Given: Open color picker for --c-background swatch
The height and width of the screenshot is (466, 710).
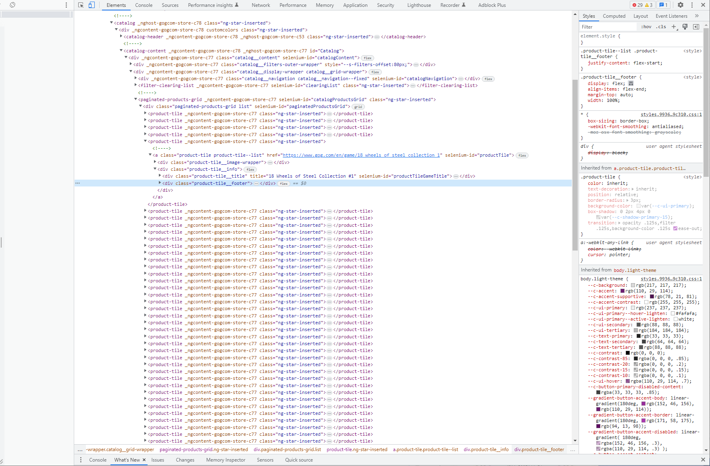Looking at the screenshot, I should point(633,285).
